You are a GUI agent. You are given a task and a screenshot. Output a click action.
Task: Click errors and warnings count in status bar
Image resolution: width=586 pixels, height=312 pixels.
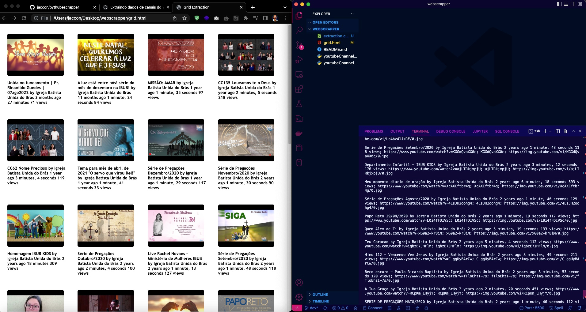point(340,308)
